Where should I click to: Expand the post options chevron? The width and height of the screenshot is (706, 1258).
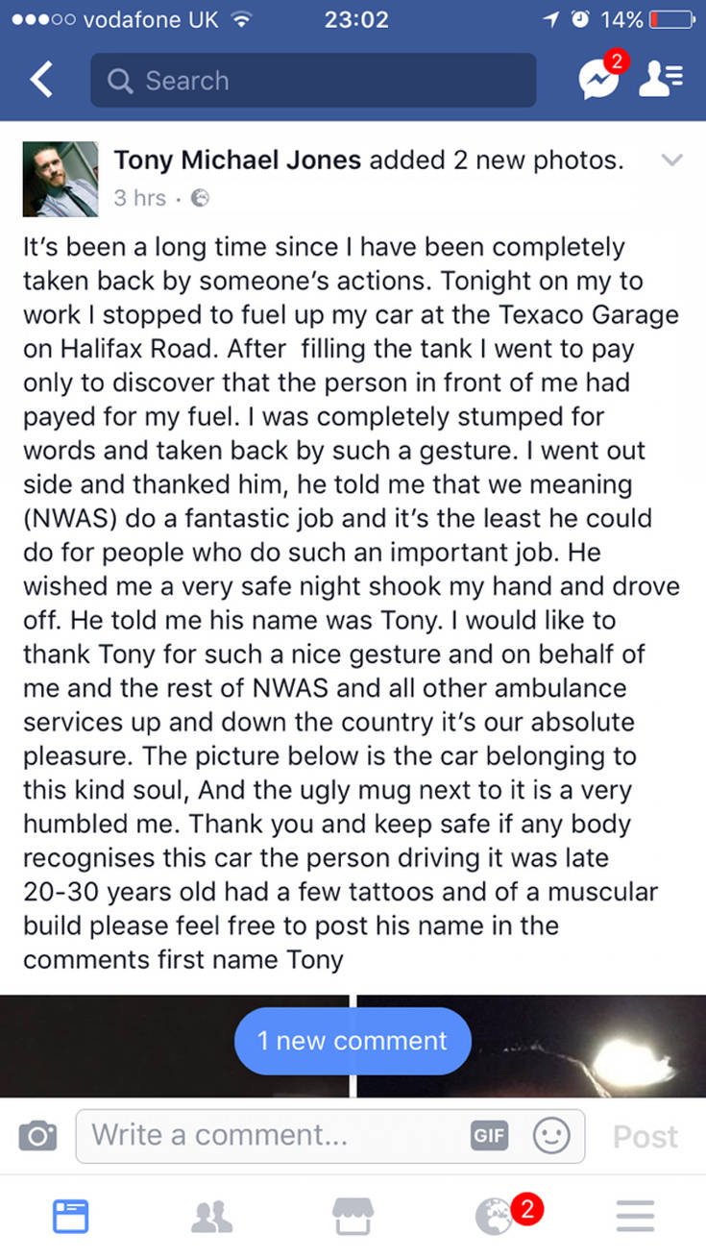point(672,160)
